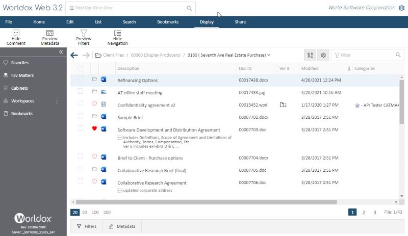The height and width of the screenshot is (236, 408).
Task: Click heart icon on Brief to Client row
Action: [x=94, y=156]
